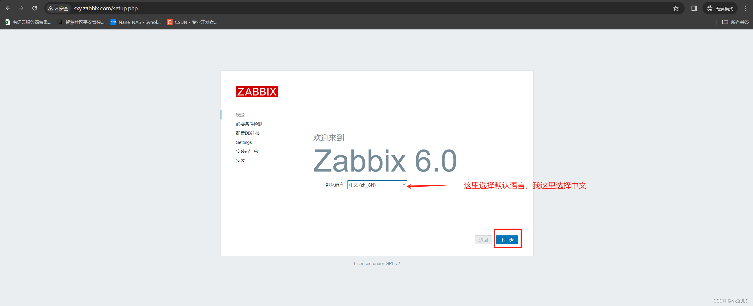
Task: Open the 南亿云服务器台重... bookmark
Action: tap(28, 22)
